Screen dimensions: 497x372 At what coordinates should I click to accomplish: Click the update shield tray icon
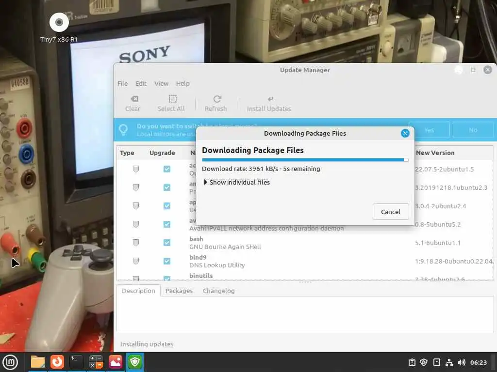click(424, 362)
